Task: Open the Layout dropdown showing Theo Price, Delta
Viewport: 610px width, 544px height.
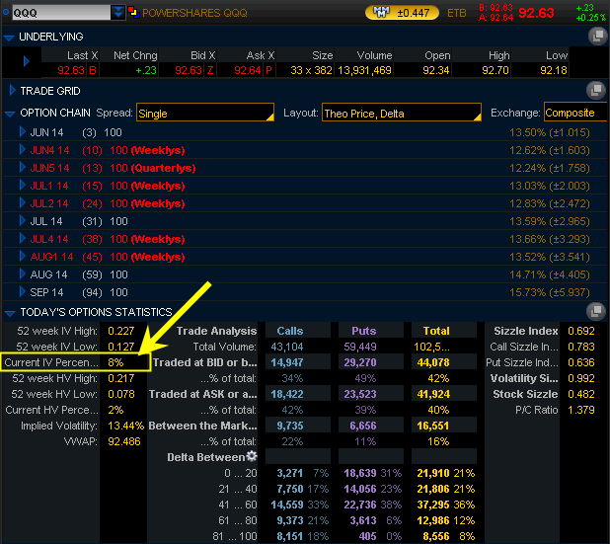Action: coord(395,114)
